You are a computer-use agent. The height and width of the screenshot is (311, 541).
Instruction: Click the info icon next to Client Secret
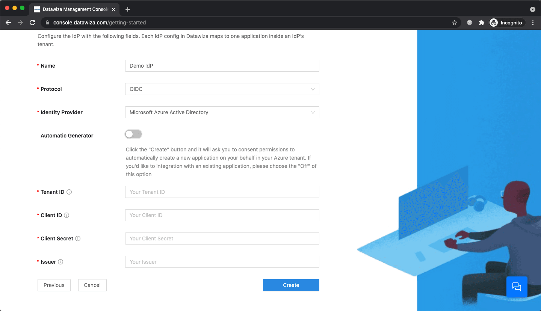tap(78, 239)
